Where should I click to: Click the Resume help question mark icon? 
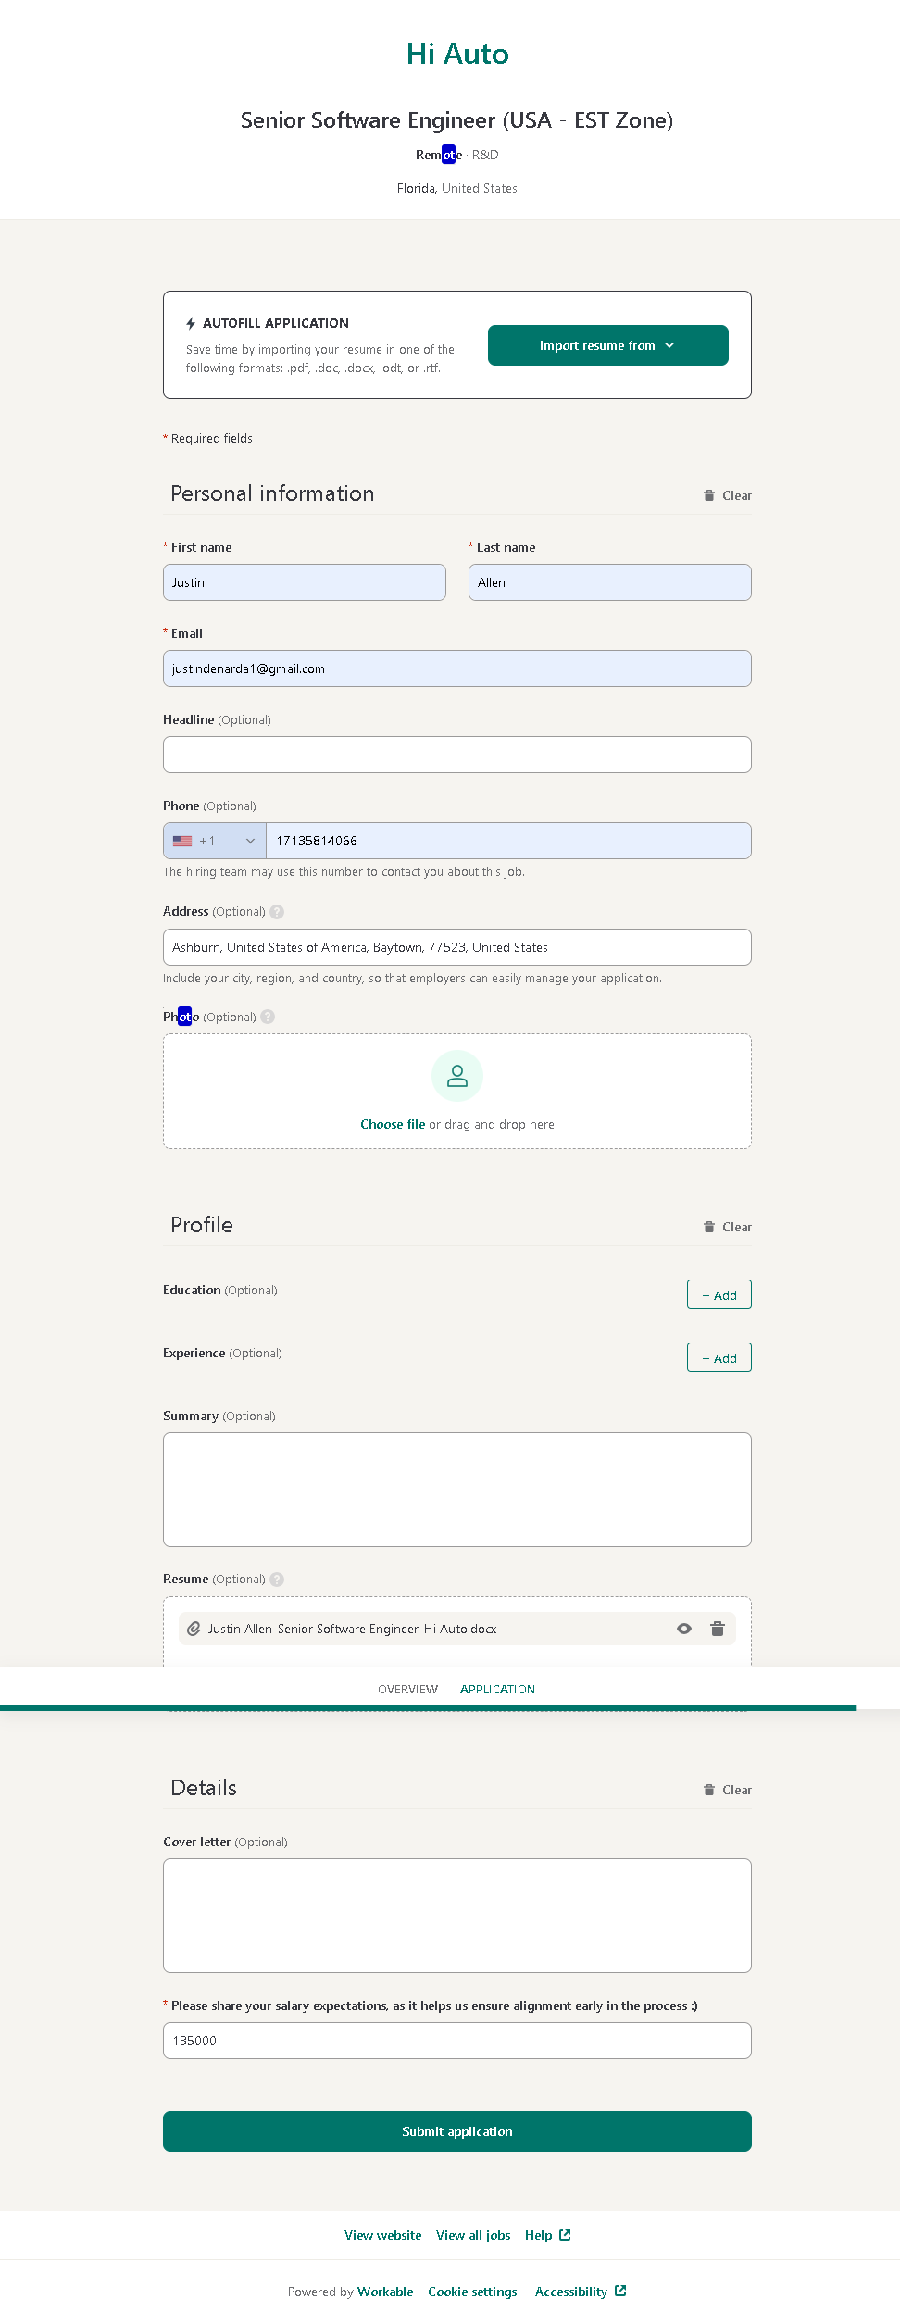click(277, 1580)
